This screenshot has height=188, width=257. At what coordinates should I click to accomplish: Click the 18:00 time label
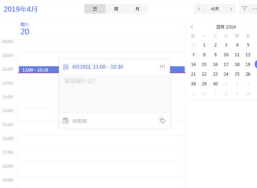pos(8,166)
